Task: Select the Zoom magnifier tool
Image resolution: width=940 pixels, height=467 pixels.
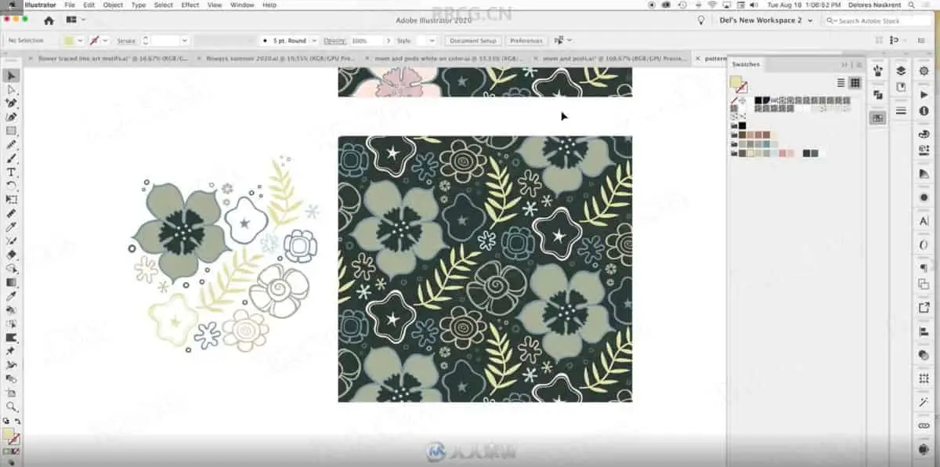Action: click(x=11, y=407)
